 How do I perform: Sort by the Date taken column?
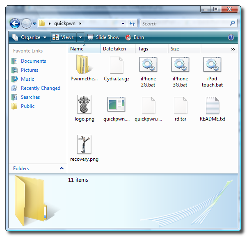click(118, 49)
